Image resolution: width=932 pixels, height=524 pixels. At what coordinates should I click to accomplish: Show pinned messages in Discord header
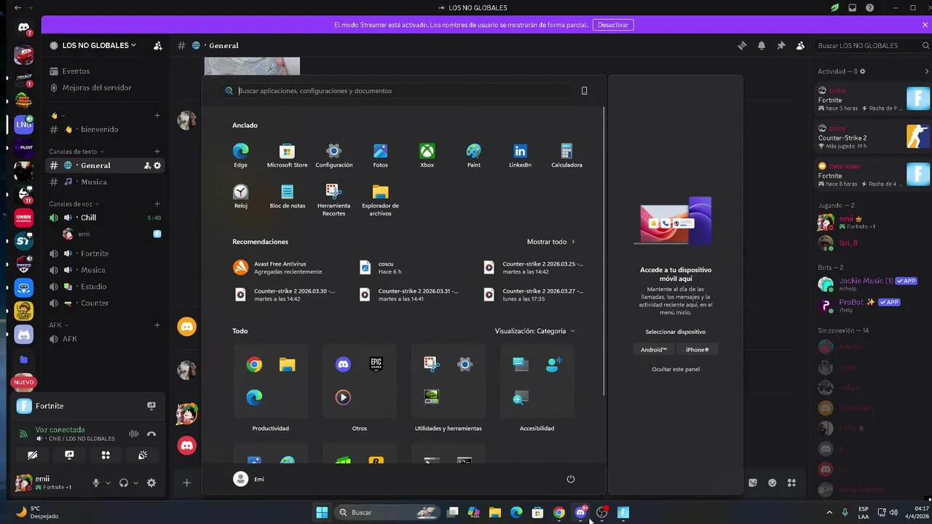click(781, 45)
